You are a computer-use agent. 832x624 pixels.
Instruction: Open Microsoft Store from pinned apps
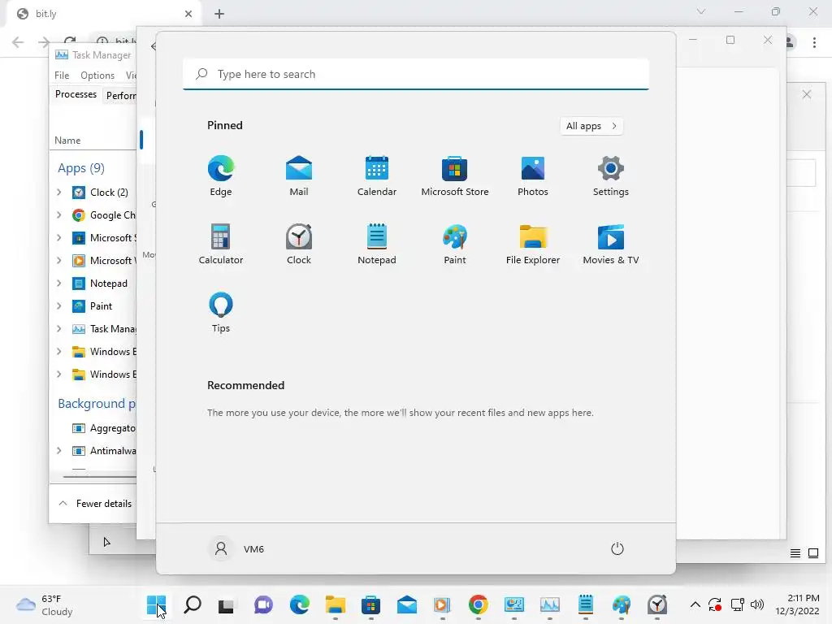coord(455,176)
